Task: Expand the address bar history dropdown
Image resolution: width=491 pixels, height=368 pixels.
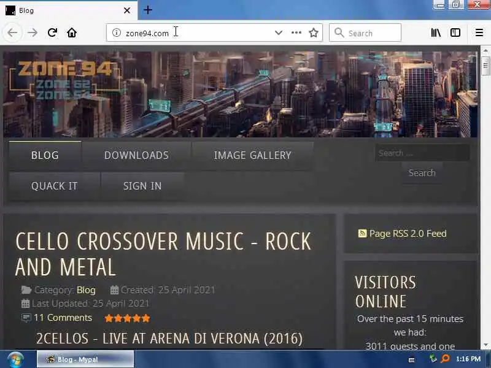Action: pos(279,33)
